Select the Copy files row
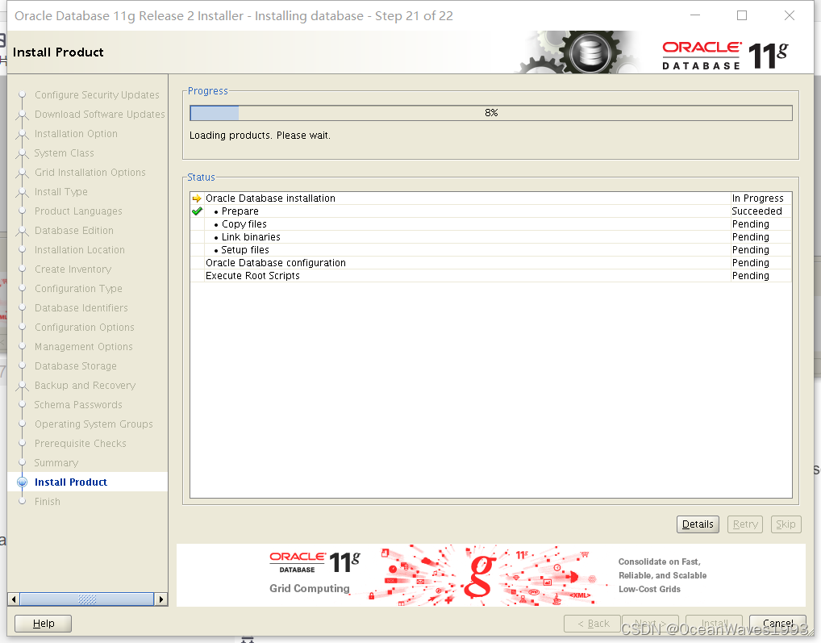This screenshot has height=643, width=821. coord(490,224)
